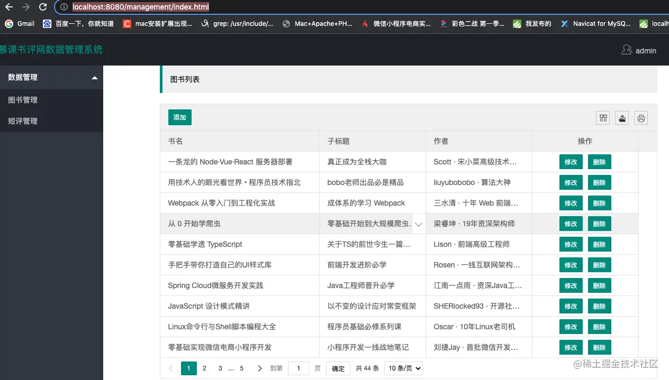Click the admin username text
The image size is (669, 380).
click(x=646, y=51)
